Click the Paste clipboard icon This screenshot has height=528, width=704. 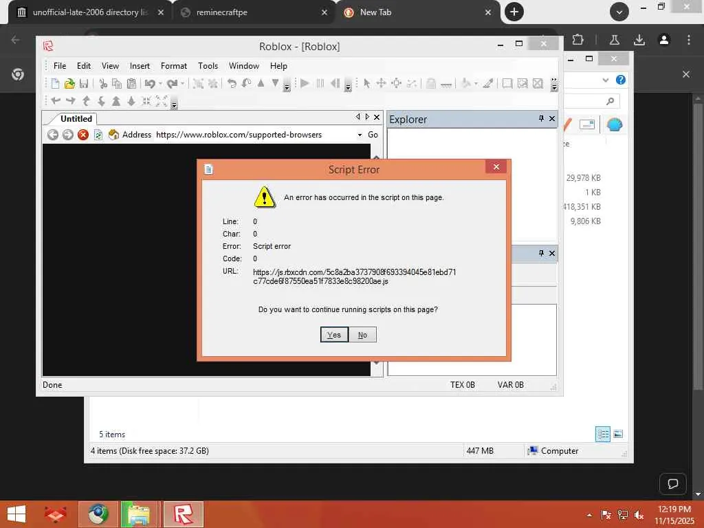(131, 83)
